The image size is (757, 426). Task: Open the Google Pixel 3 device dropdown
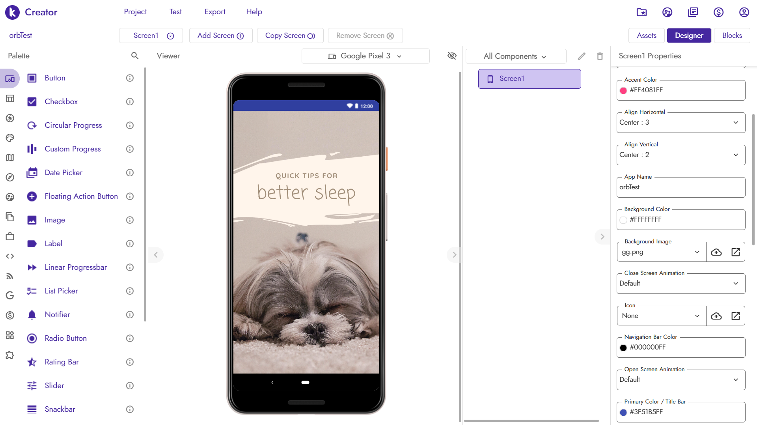365,56
